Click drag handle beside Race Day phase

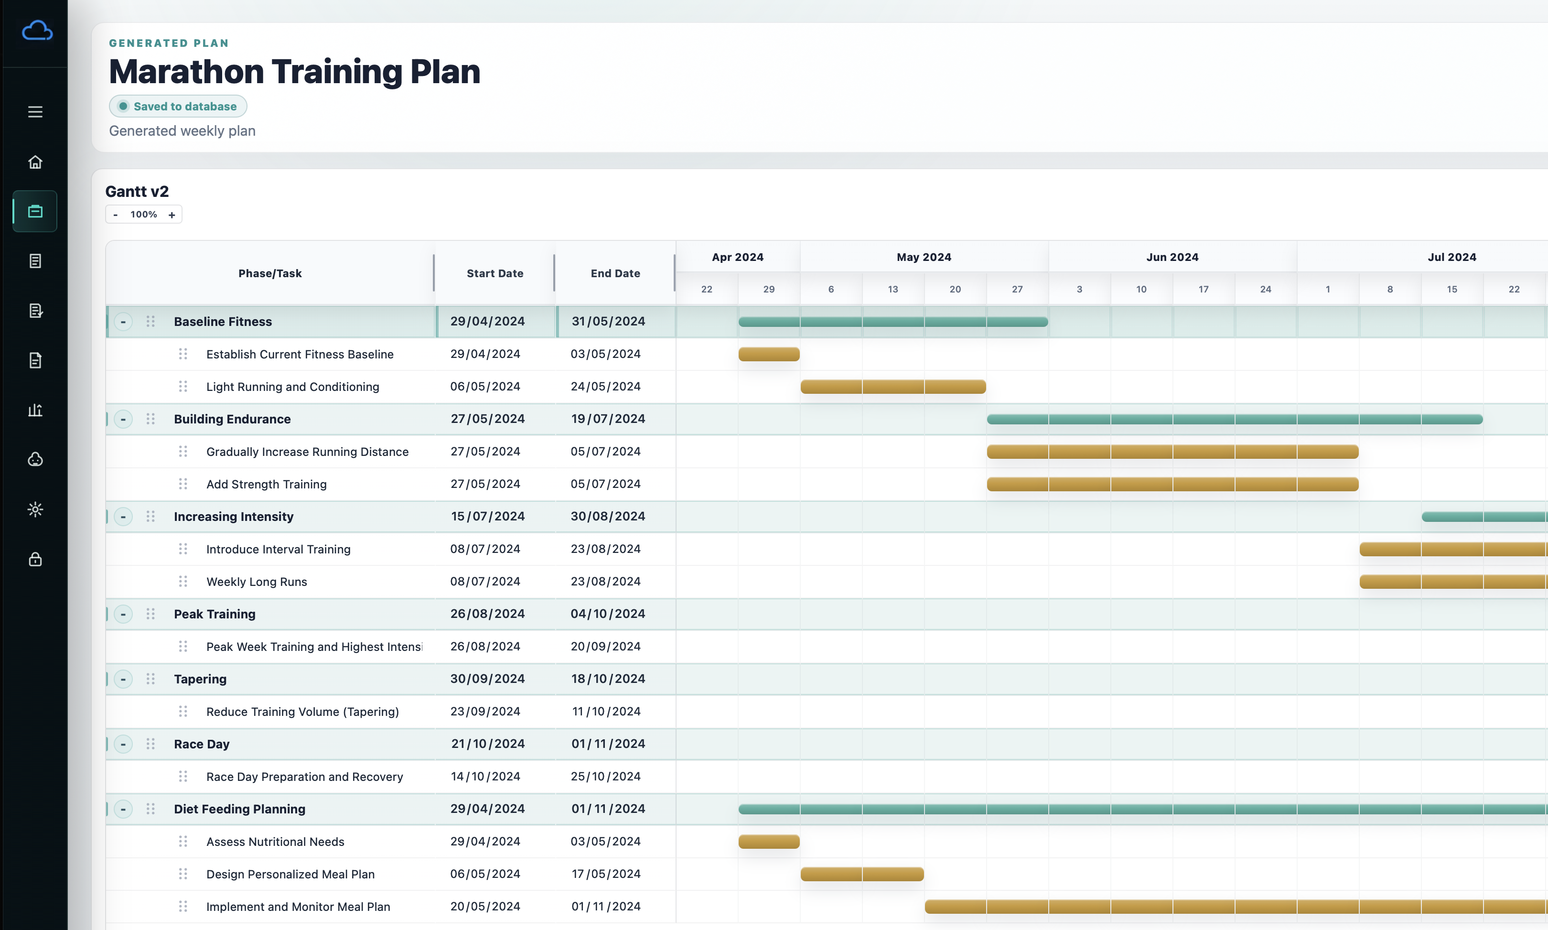[150, 744]
